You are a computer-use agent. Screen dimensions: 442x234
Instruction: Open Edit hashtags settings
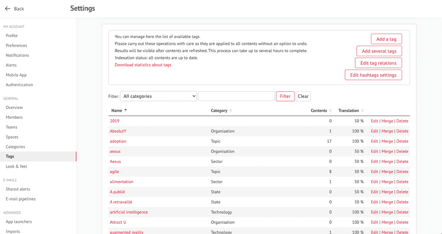point(373,75)
